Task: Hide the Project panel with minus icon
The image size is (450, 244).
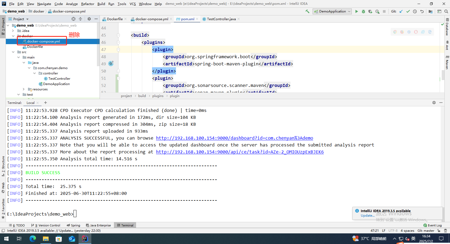Action: tap(96, 19)
